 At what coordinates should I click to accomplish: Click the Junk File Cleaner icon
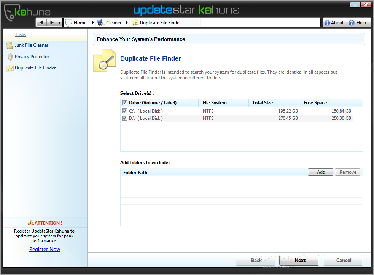(x=10, y=46)
